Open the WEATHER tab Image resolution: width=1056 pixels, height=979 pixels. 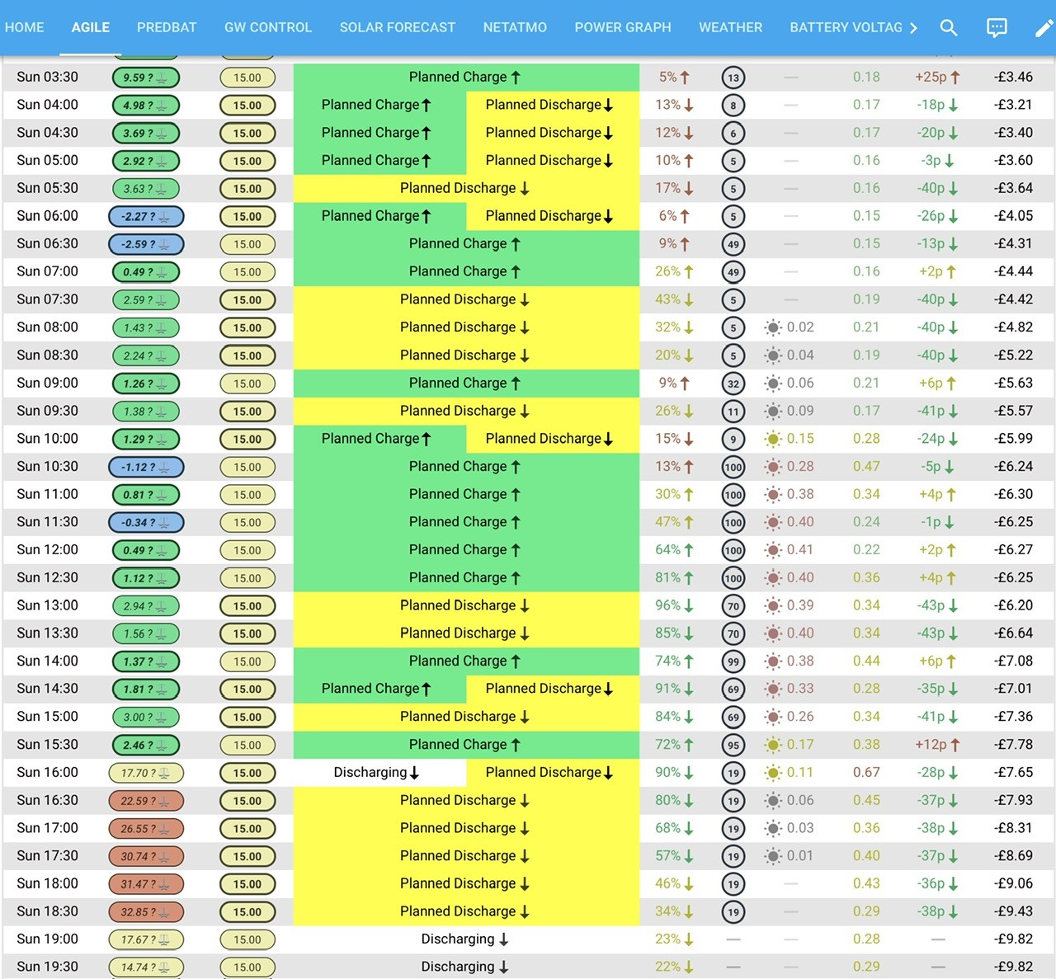point(730,27)
